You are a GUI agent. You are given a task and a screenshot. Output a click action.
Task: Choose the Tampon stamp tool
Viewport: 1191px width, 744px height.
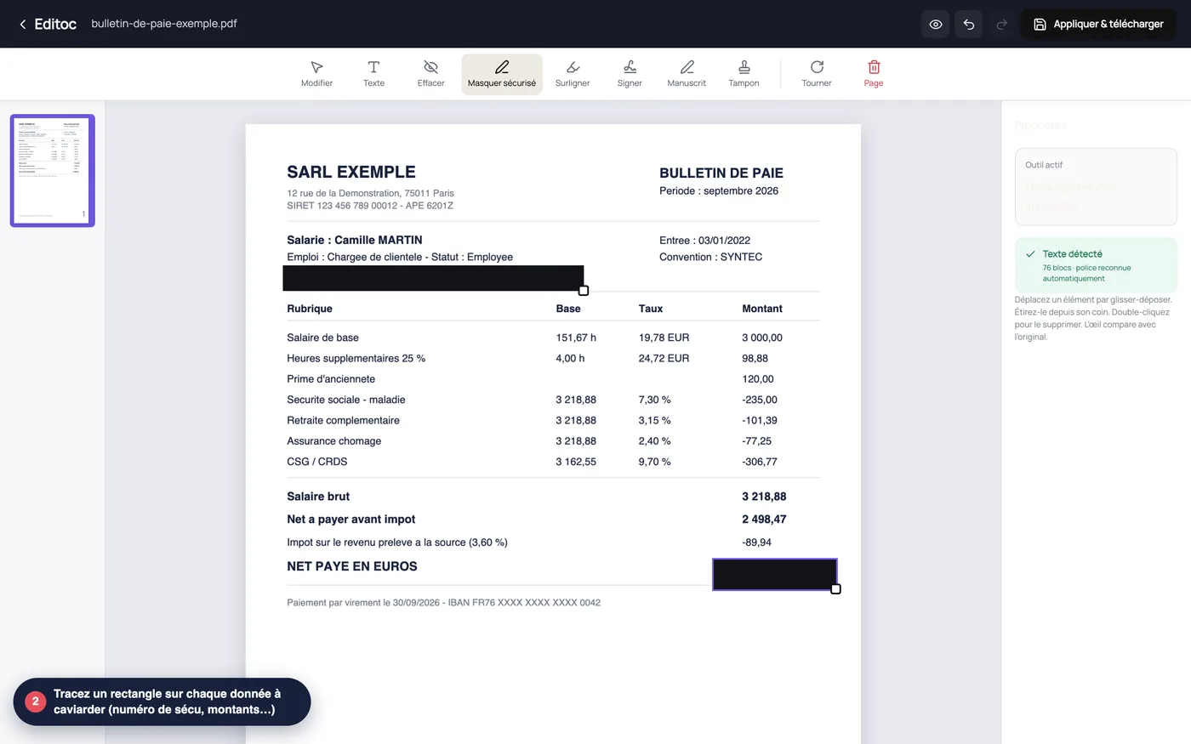coord(744,74)
